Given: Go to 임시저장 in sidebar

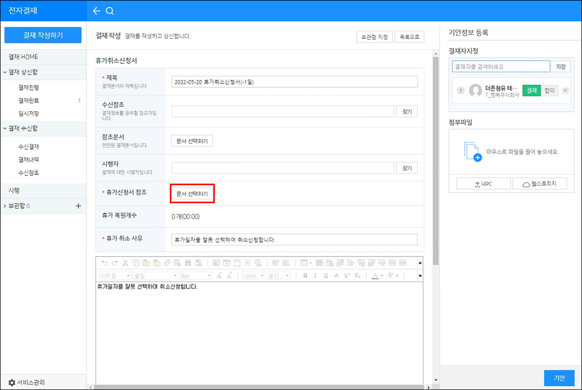Looking at the screenshot, I should pyautogui.click(x=29, y=113).
